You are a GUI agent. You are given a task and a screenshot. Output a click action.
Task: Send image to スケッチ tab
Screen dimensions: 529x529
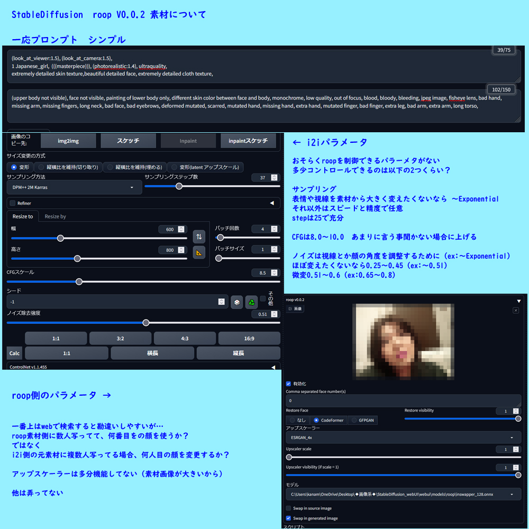point(128,141)
